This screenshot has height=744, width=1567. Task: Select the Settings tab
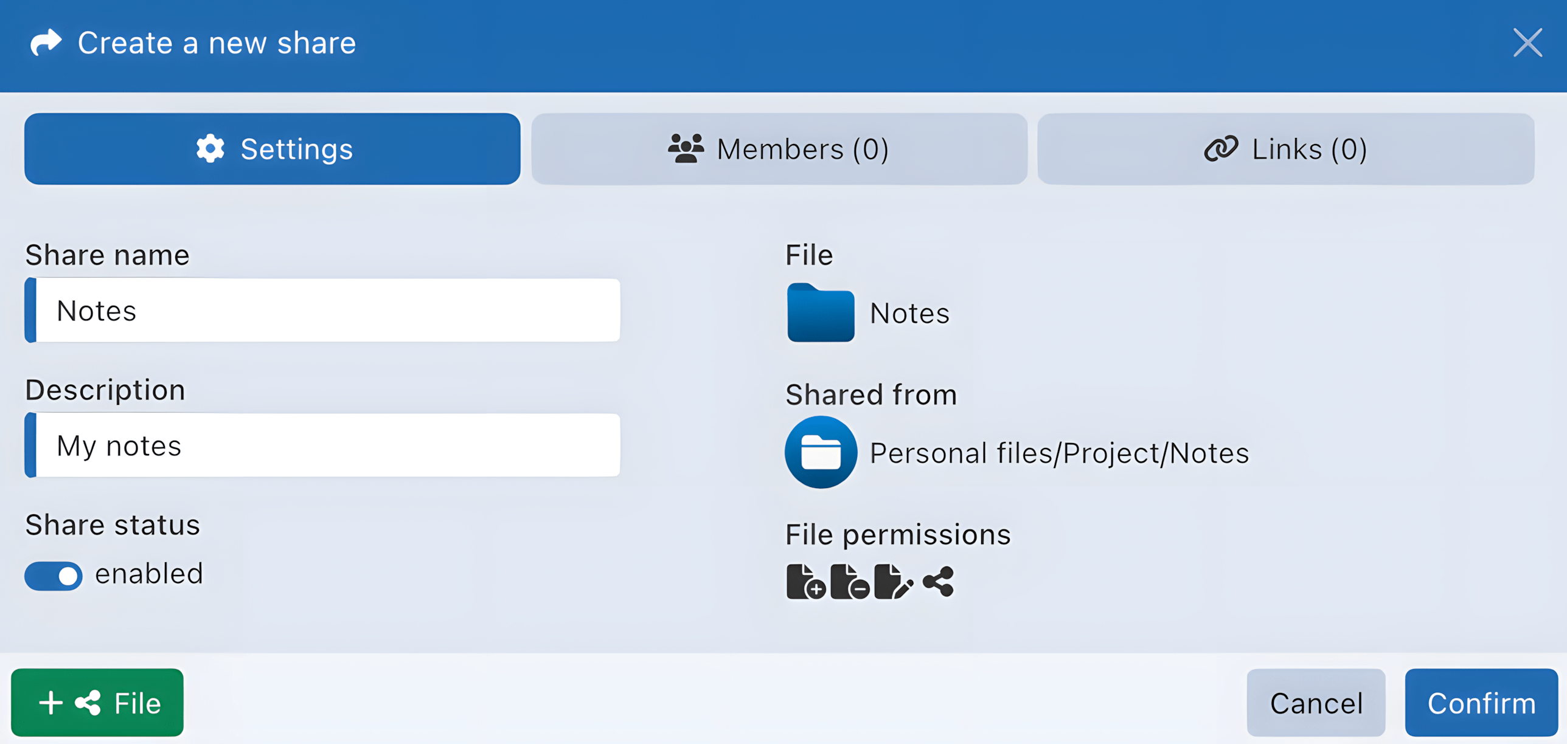[272, 148]
